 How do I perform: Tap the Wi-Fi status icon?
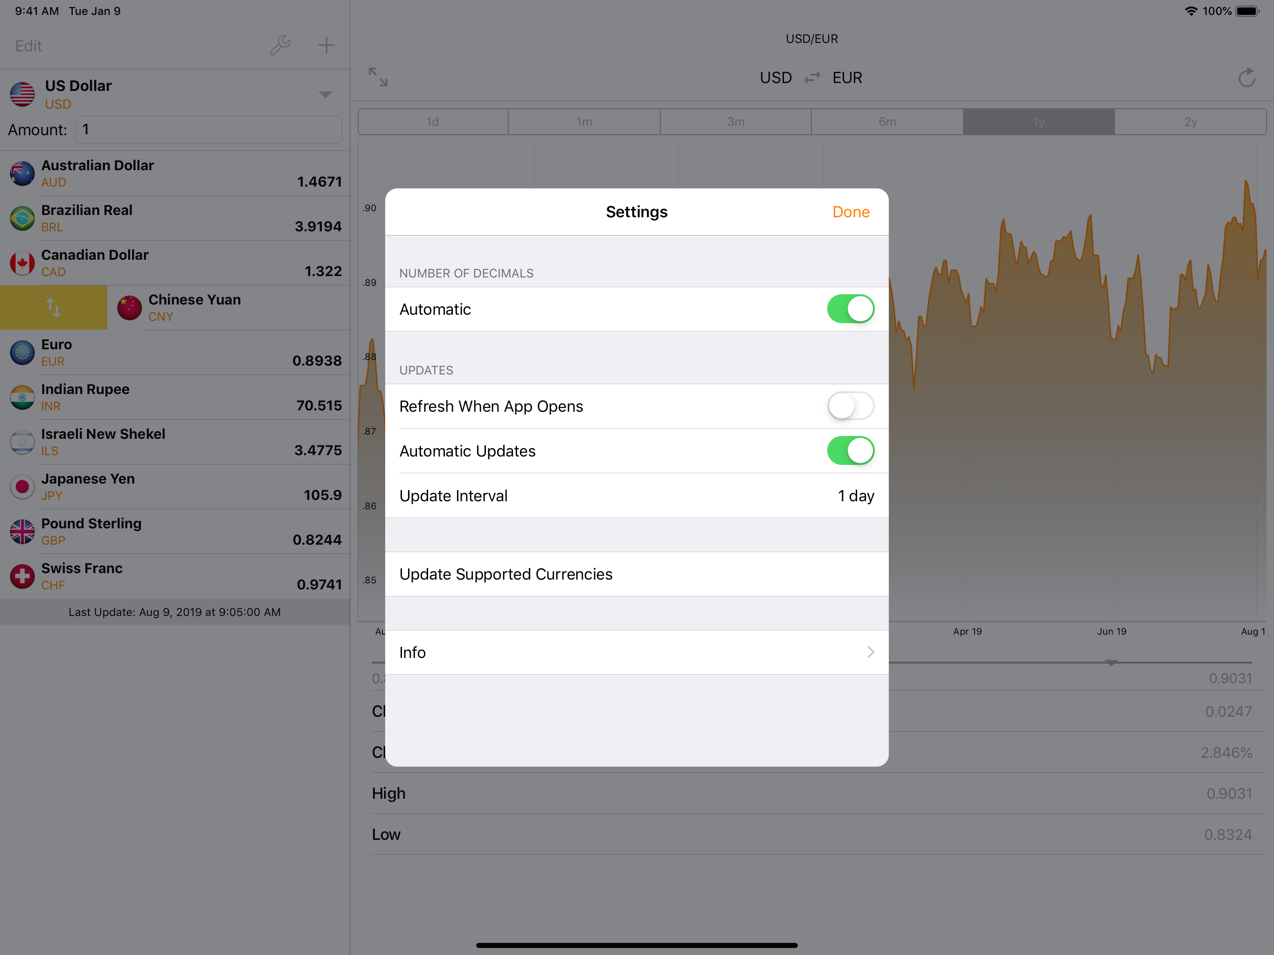tap(1191, 11)
